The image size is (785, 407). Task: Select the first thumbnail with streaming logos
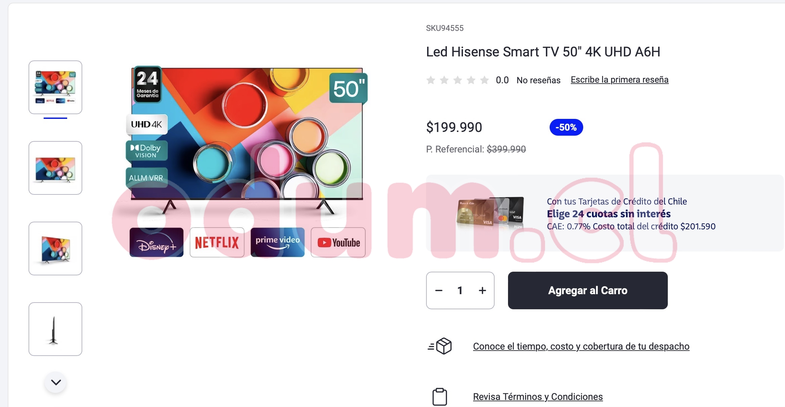coord(55,87)
